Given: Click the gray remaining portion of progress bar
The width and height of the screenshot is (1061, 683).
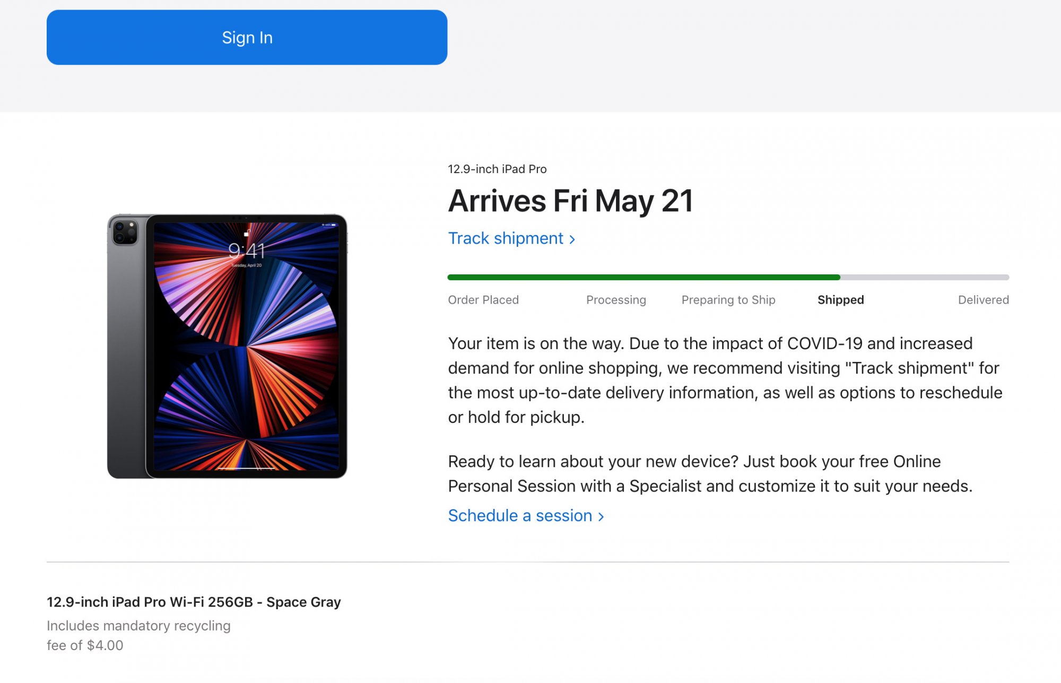Looking at the screenshot, I should point(925,277).
